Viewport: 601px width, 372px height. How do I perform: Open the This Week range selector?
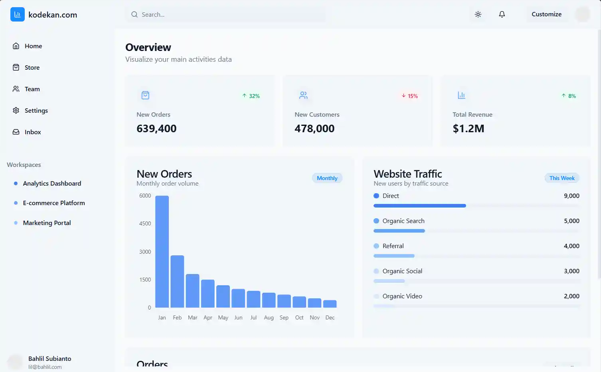(561, 178)
